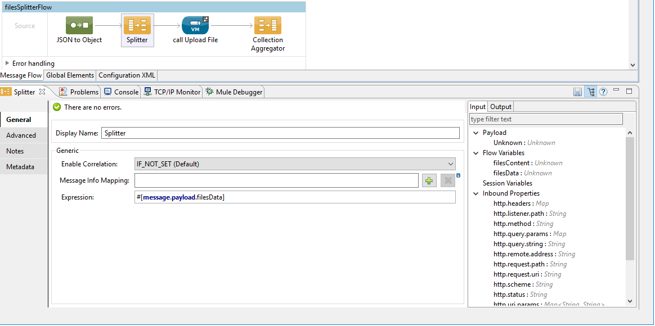
Task: Click the Collection Aggregator component icon
Action: pos(267,25)
